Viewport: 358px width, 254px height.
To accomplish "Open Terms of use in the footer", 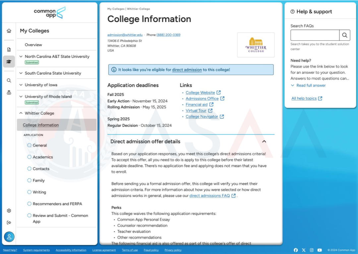I will [x=130, y=250].
